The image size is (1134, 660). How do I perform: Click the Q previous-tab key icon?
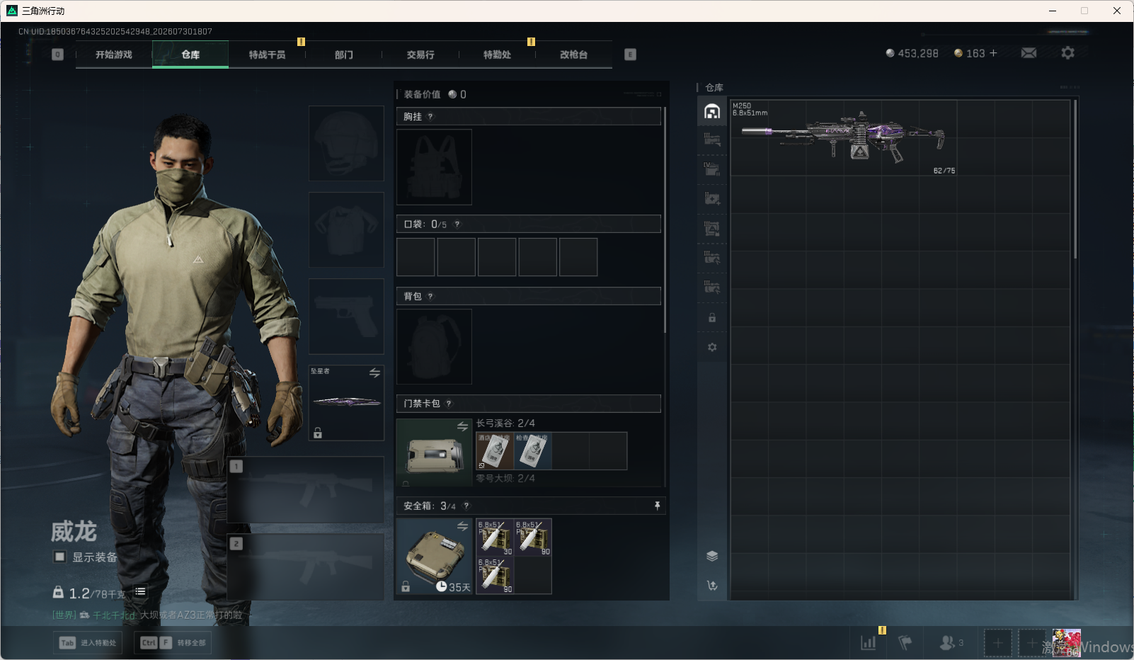pos(58,55)
